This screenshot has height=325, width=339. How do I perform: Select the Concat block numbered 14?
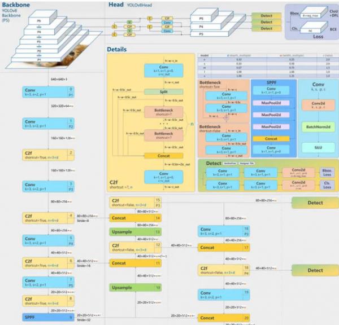pyautogui.click(x=136, y=218)
